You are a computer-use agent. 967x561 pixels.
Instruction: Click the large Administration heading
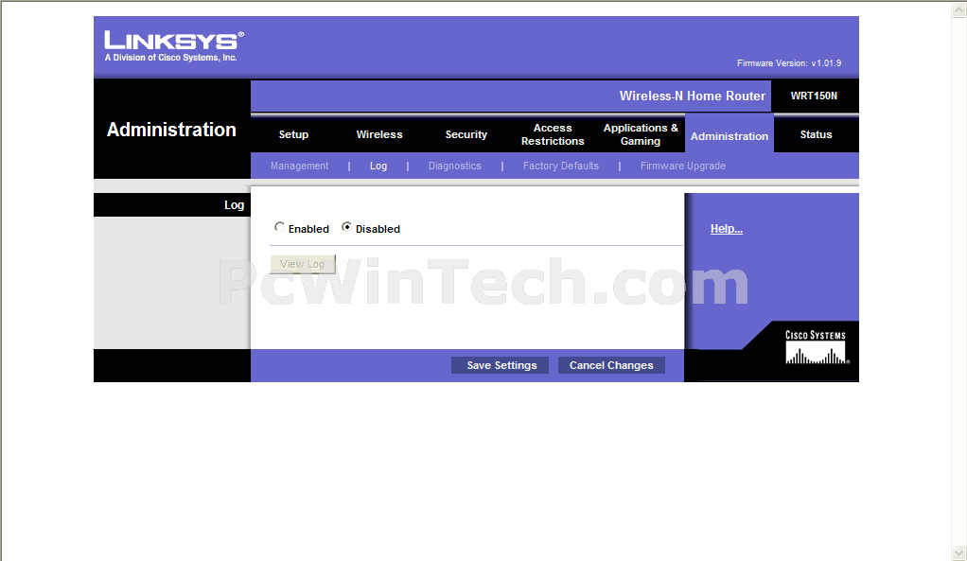pyautogui.click(x=171, y=130)
